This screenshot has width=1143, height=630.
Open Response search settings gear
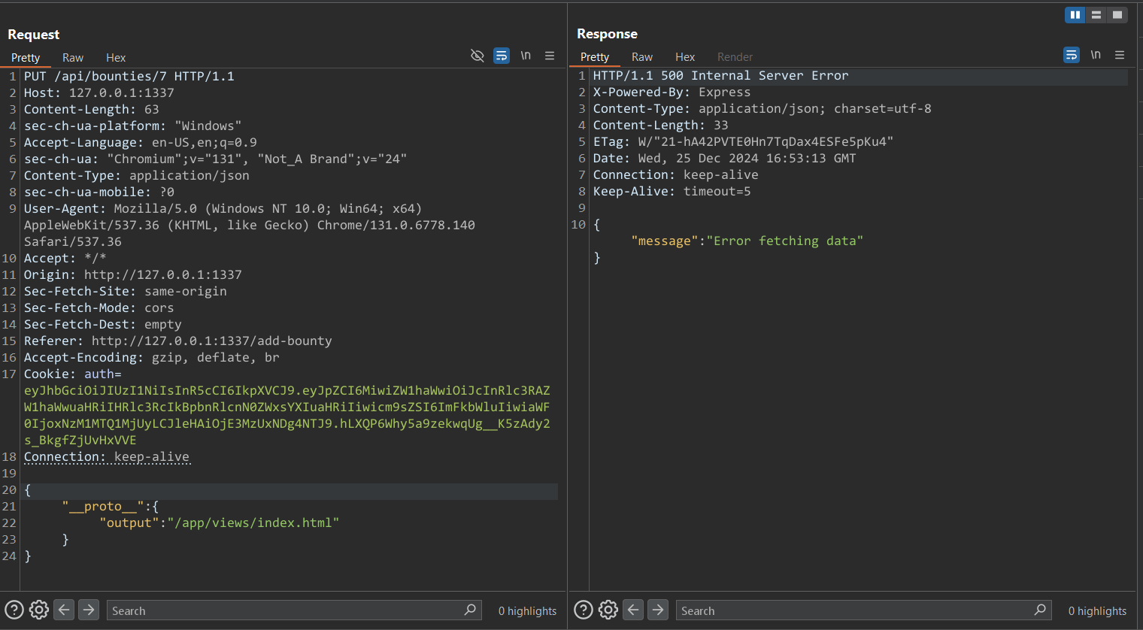608,610
